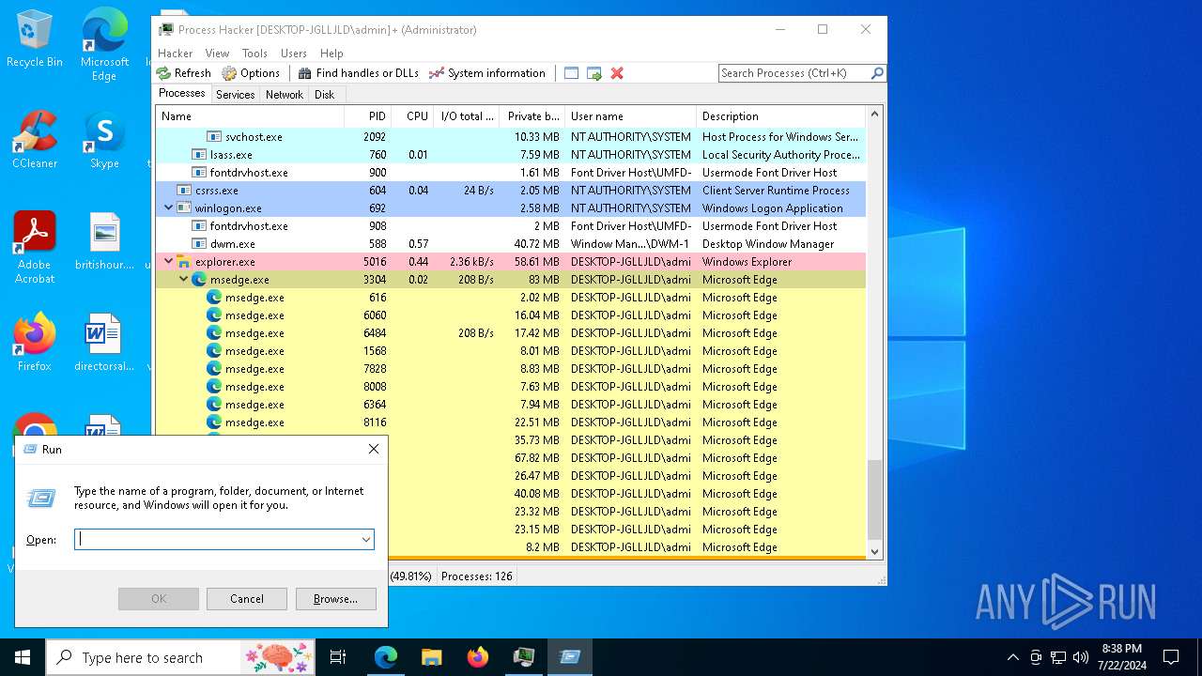This screenshot has width=1202, height=676.
Task: Click the Open text field in Run
Action: (x=217, y=540)
